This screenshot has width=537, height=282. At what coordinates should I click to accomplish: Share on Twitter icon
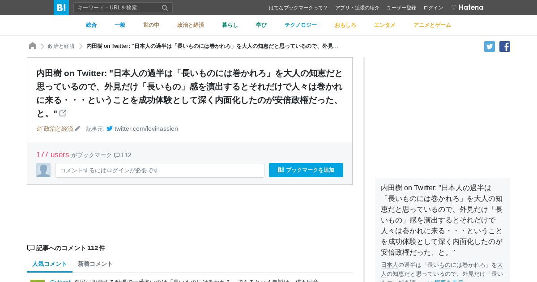coord(490,47)
